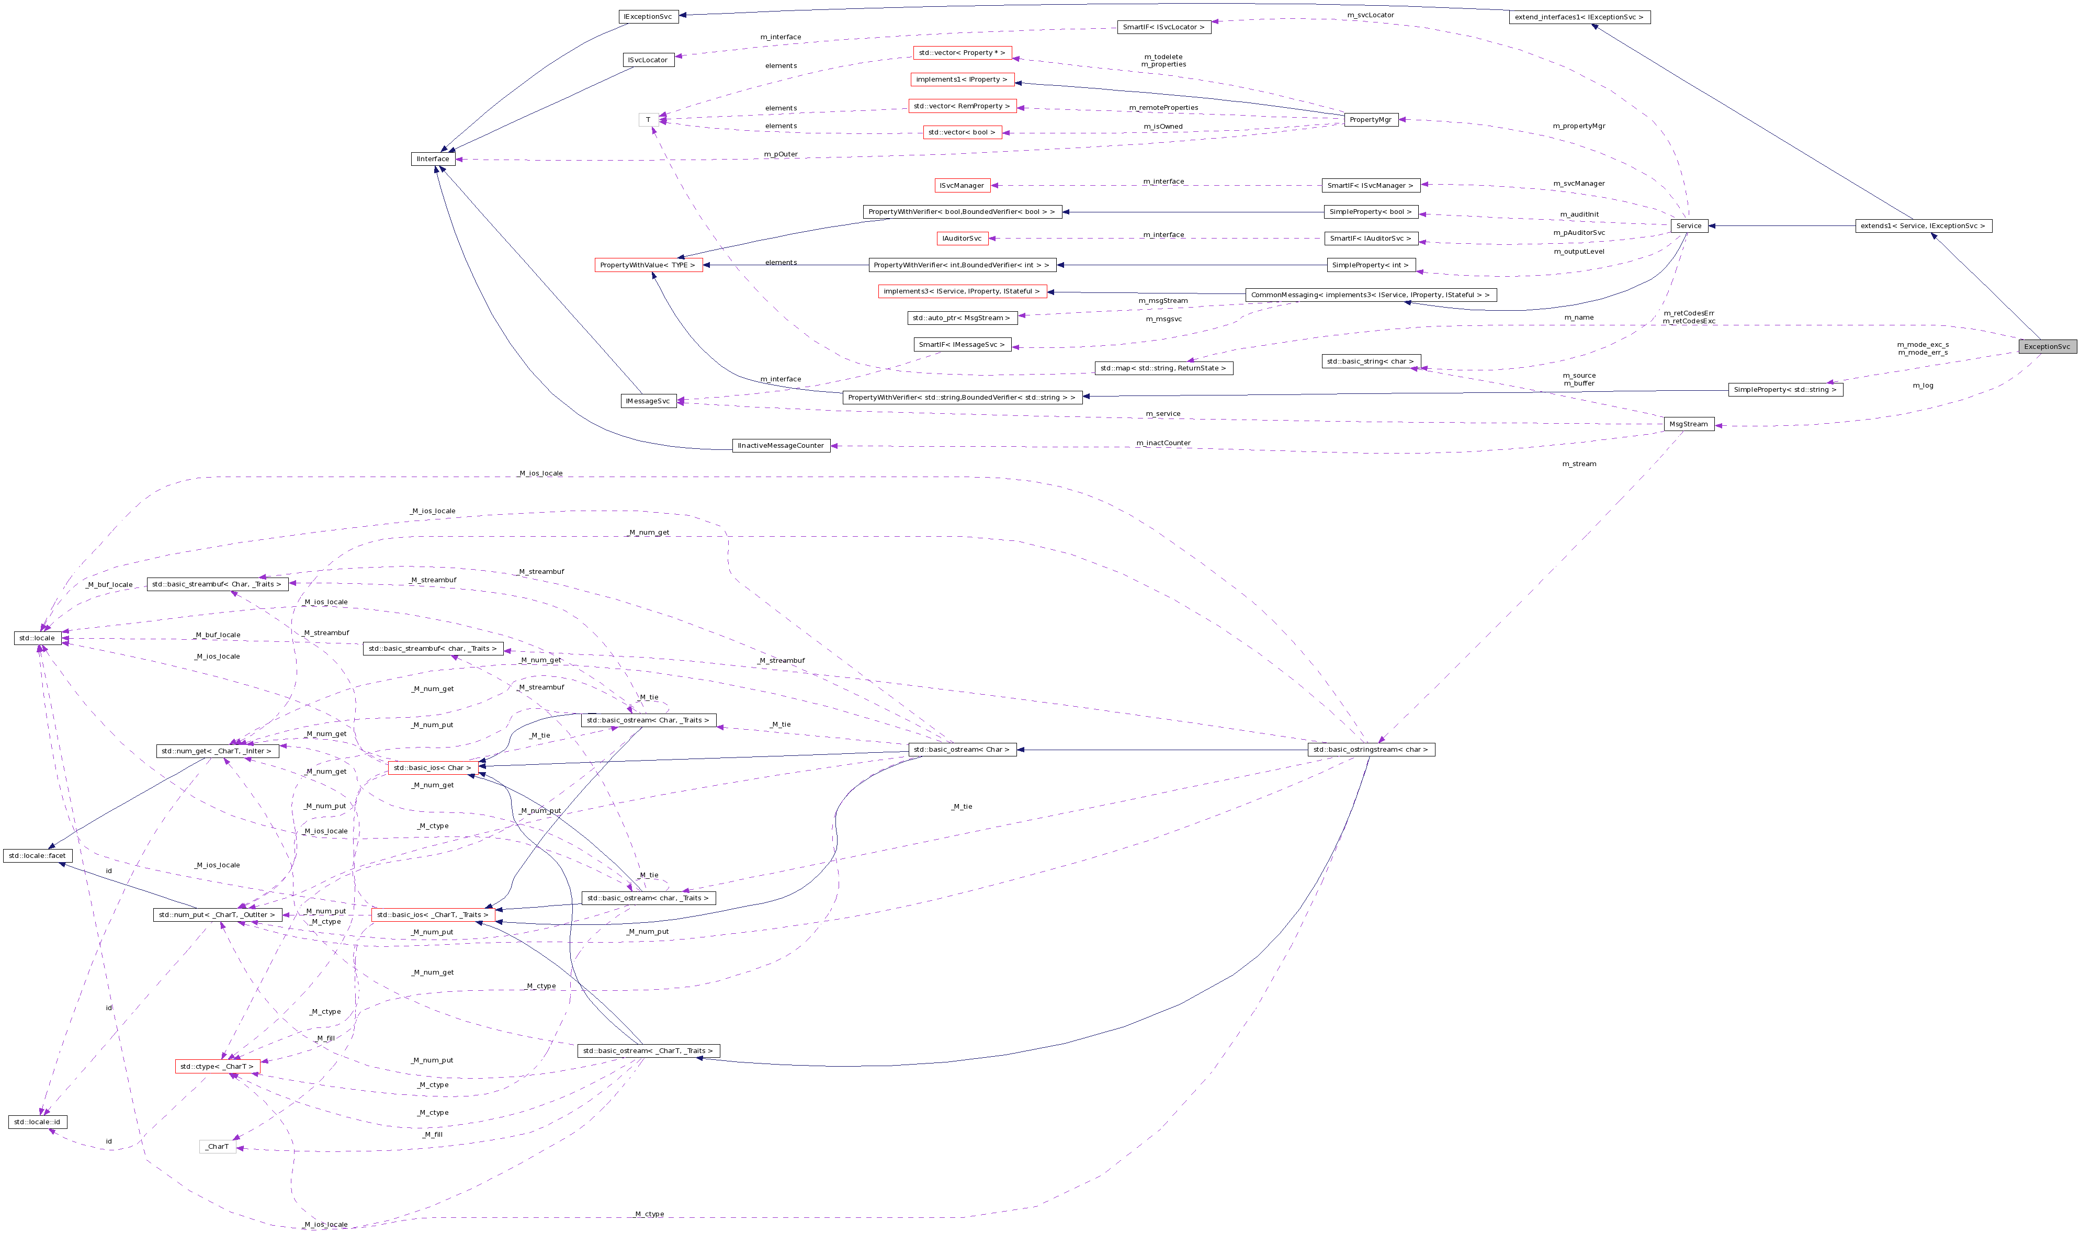
Task: Open the IExceptionSvc node at top left
Action: click(x=649, y=16)
